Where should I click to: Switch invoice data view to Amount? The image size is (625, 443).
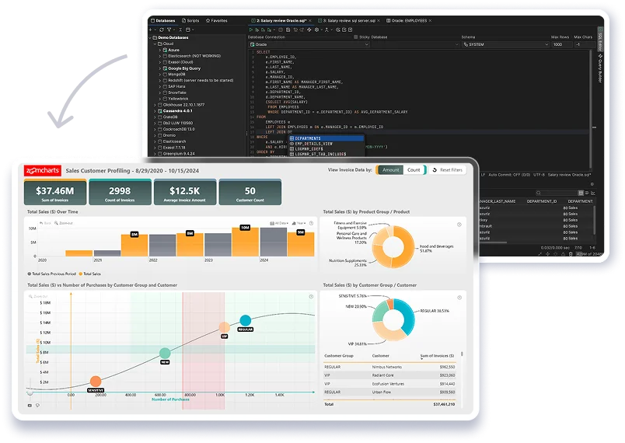pyautogui.click(x=390, y=169)
